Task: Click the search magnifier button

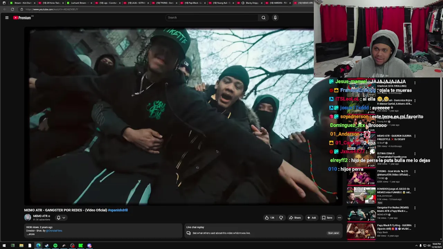Action: (263, 18)
